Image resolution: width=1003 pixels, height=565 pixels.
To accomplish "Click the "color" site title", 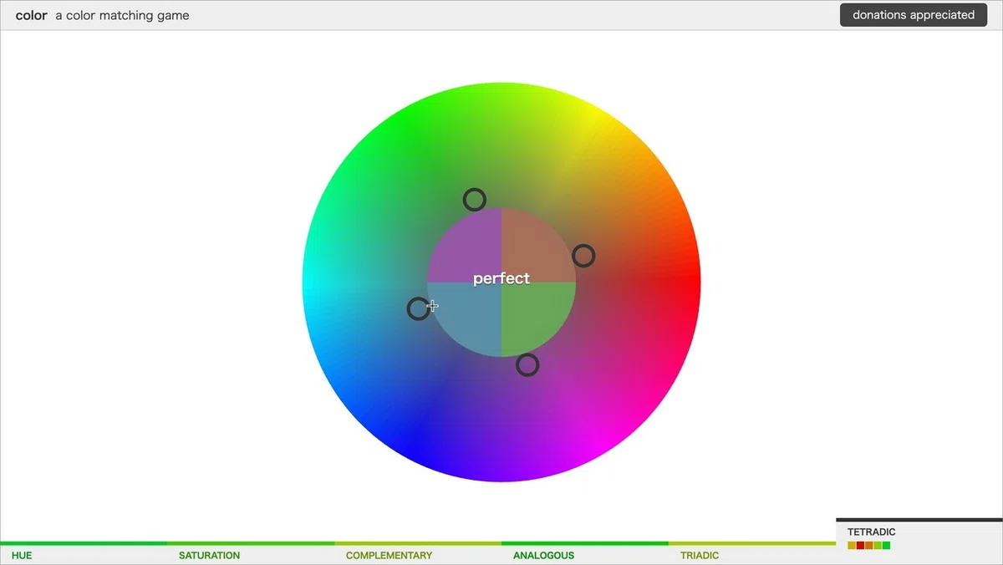I will [x=31, y=15].
